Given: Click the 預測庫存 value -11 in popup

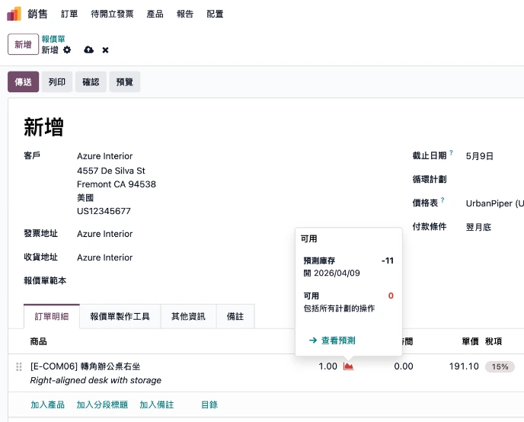Looking at the screenshot, I should 388,261.
